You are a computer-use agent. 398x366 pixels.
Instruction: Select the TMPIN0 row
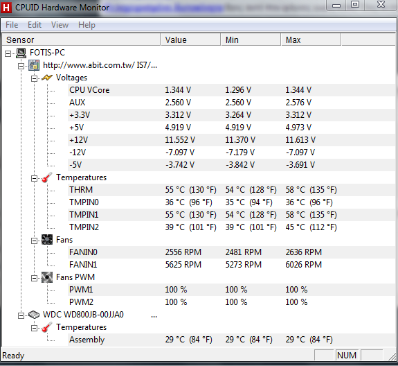pos(231,202)
